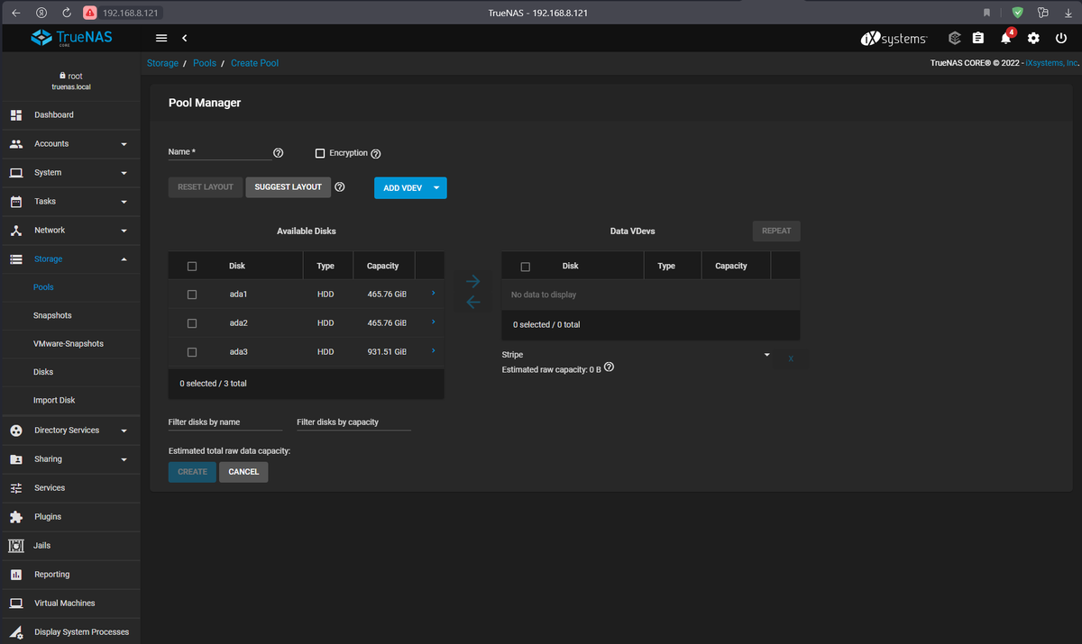Screen dimensions: 1082x644
Task: Click the CREATE button
Action: coord(192,472)
